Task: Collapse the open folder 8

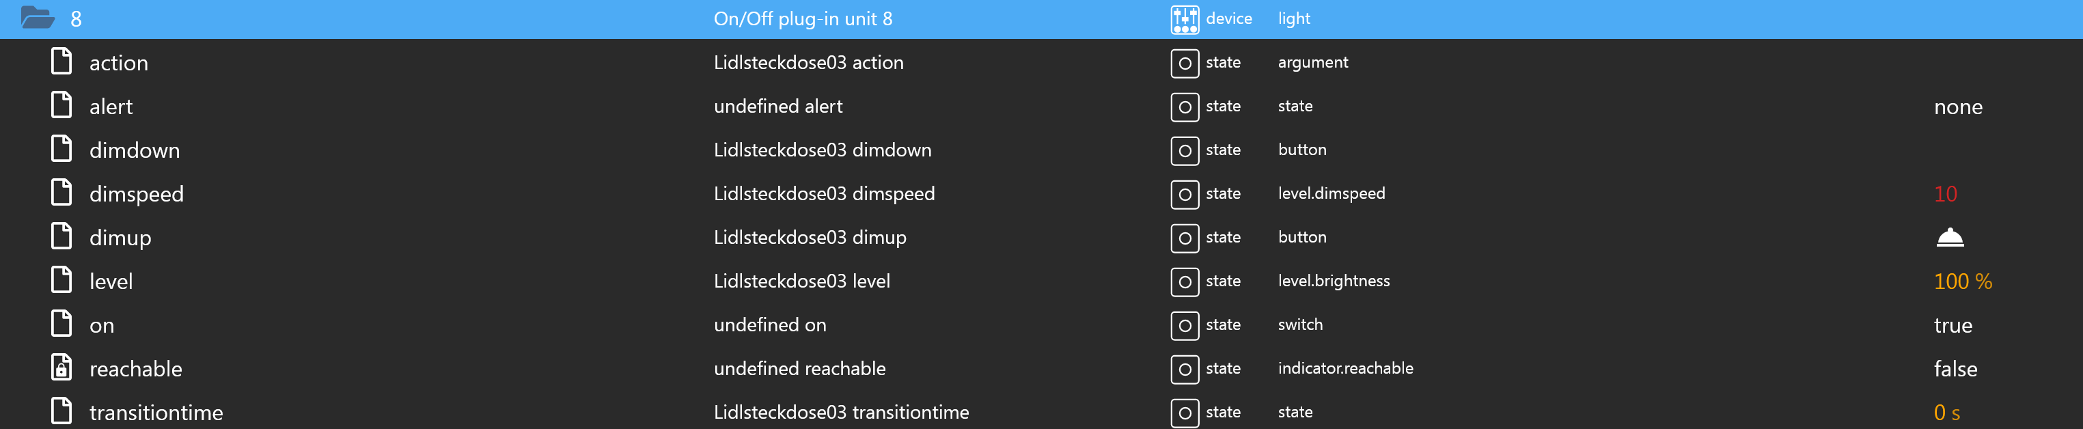Action: (x=37, y=18)
